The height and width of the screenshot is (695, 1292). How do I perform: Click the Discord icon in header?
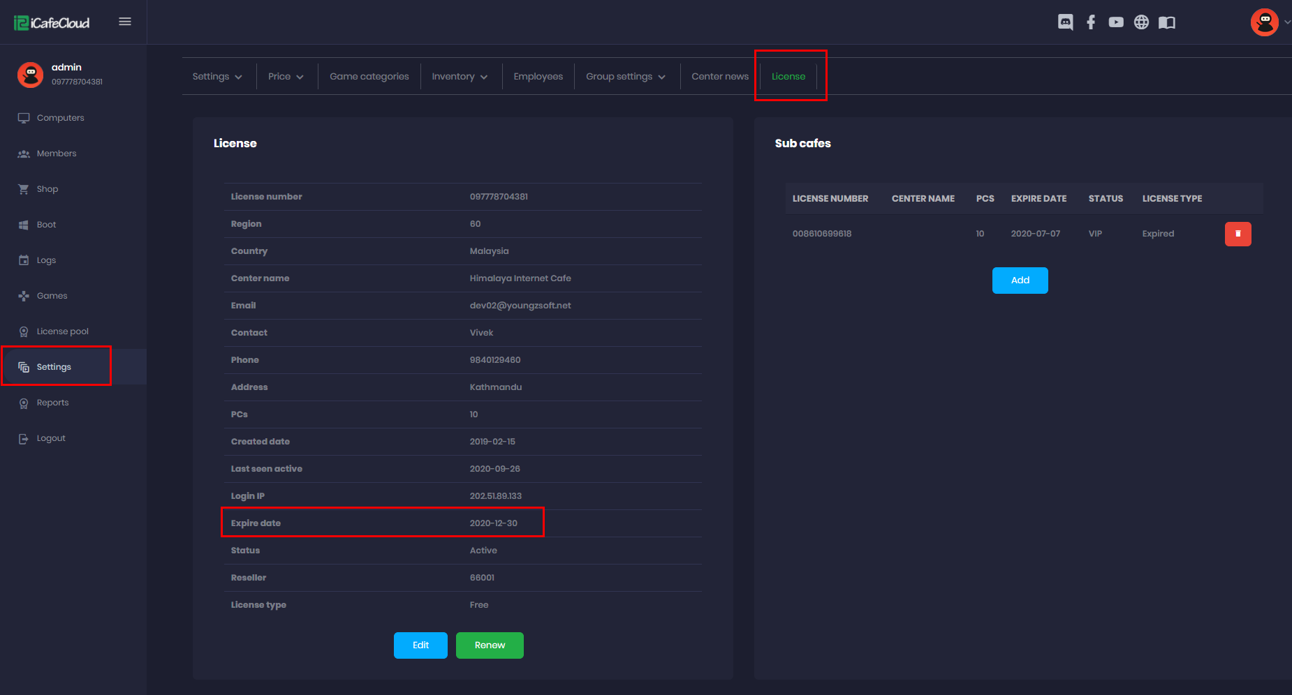tap(1065, 22)
